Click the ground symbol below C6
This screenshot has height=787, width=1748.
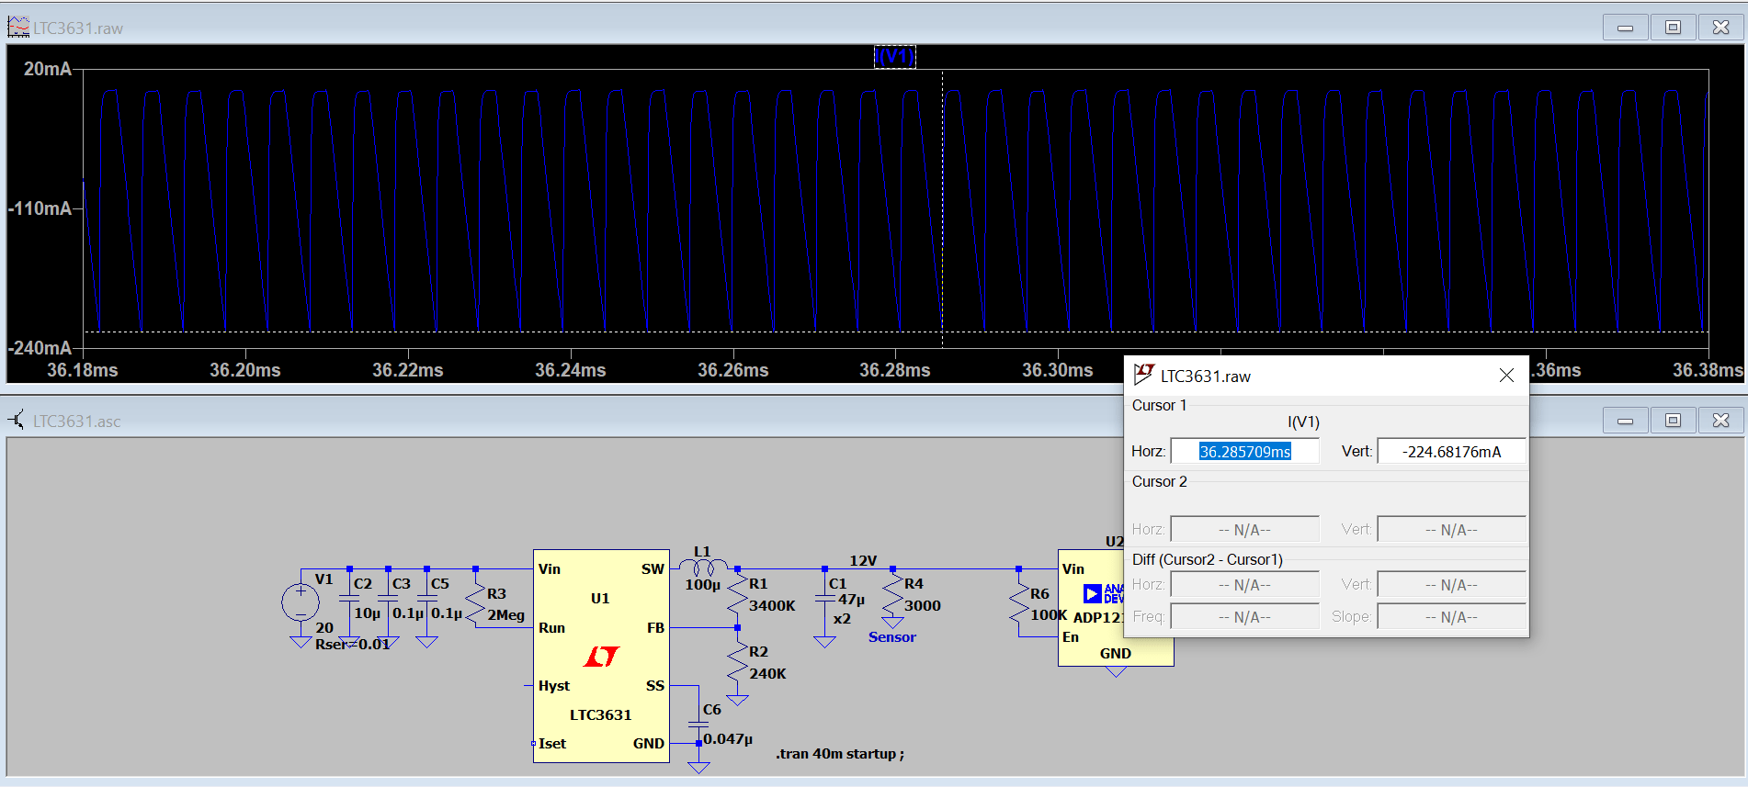(698, 768)
